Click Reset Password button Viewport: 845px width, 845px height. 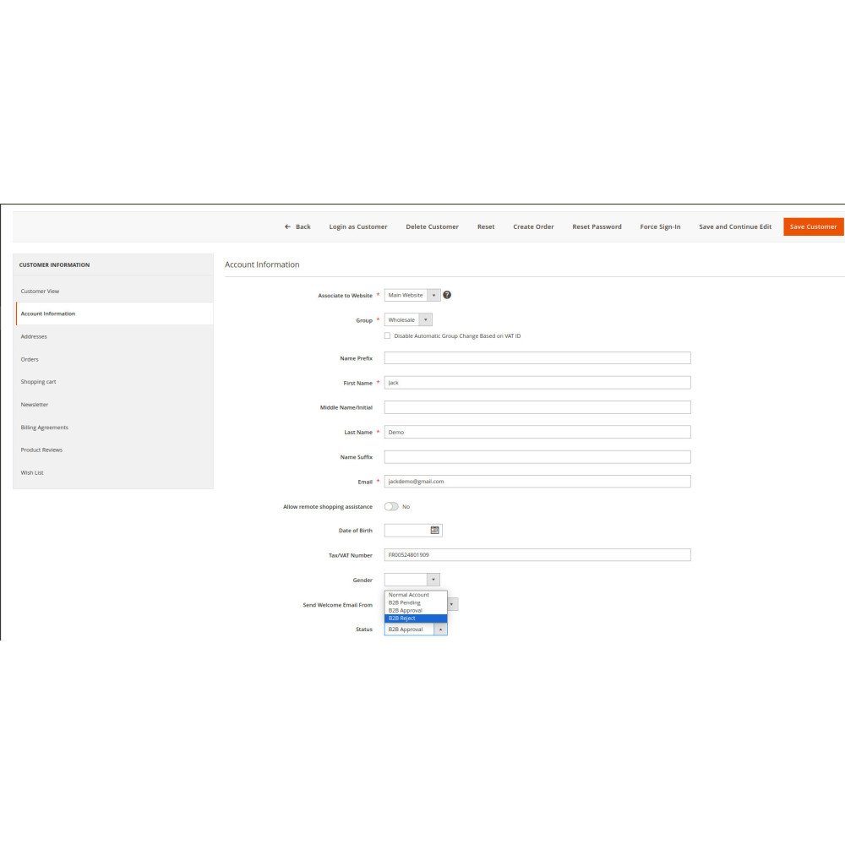tap(597, 226)
